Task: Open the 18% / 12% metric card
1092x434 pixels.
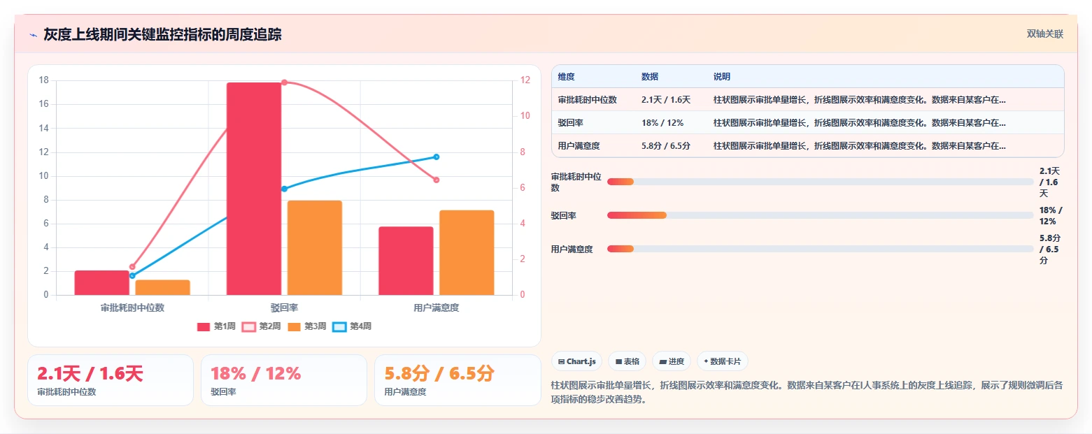Action: coord(284,380)
